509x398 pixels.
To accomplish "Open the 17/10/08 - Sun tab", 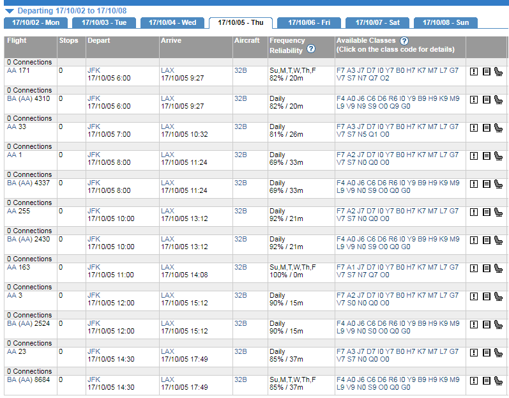I will pos(445,22).
